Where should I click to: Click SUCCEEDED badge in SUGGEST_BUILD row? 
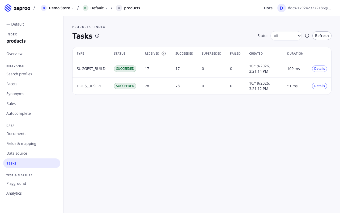pos(125,69)
